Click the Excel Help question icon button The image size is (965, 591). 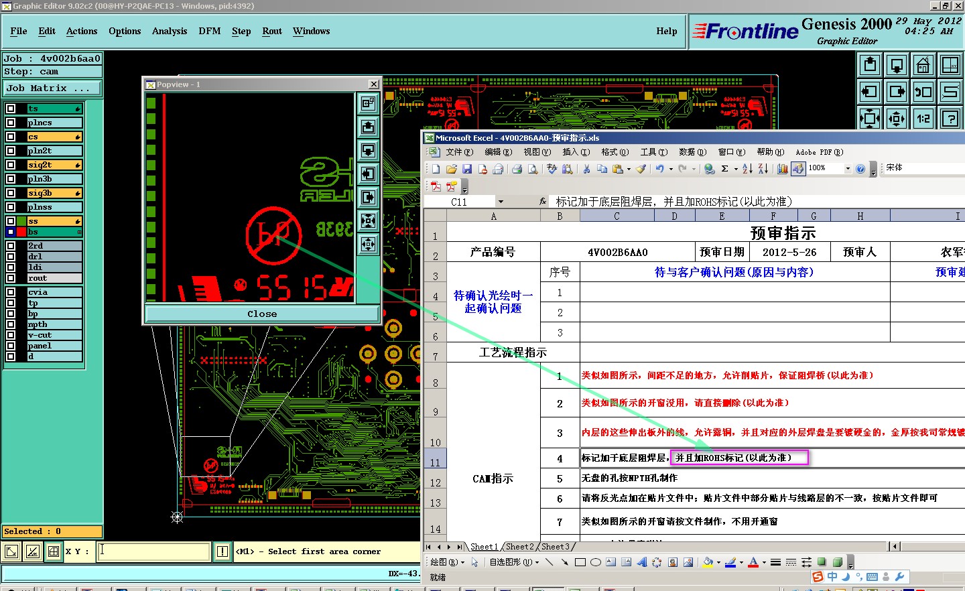pos(860,169)
